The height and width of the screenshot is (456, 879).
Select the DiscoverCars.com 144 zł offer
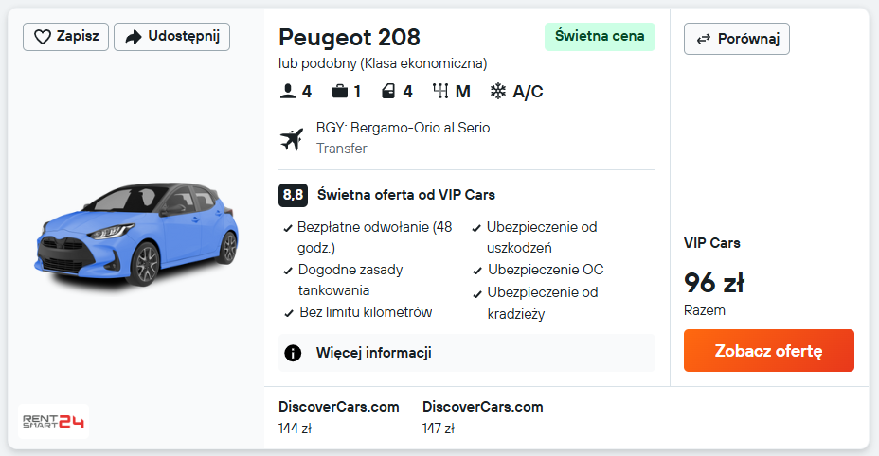pyautogui.click(x=338, y=417)
